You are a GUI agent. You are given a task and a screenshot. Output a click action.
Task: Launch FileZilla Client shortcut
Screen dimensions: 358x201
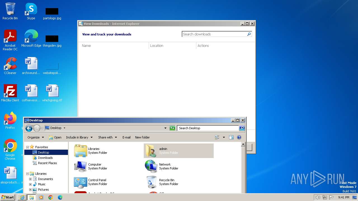(x=10, y=93)
